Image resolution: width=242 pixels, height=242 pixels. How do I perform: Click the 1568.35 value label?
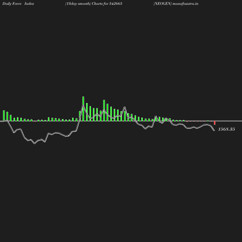pos(227,129)
